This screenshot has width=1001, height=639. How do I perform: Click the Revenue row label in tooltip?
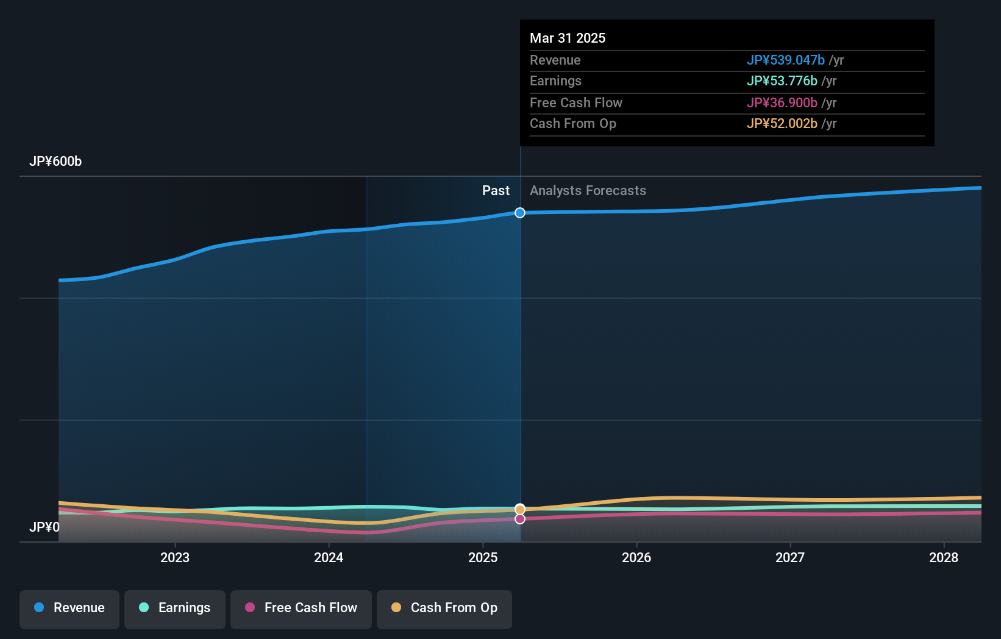click(555, 60)
